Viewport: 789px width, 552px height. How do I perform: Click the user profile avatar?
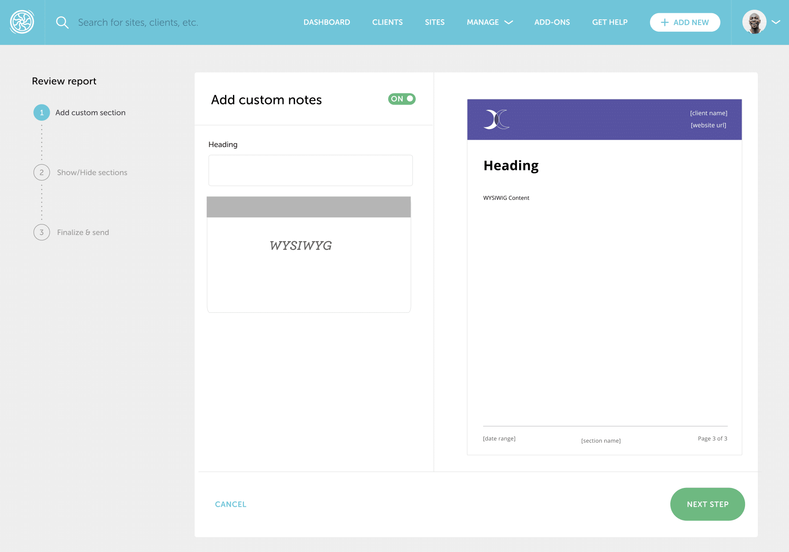[x=754, y=22]
